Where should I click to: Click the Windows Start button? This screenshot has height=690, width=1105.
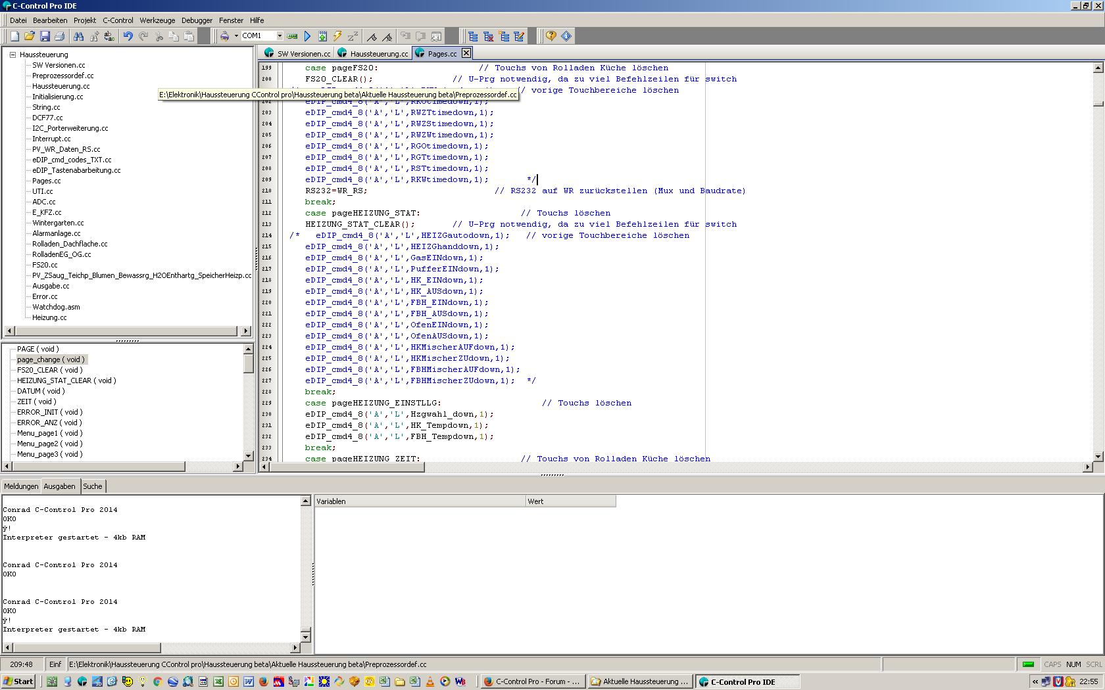[x=18, y=681]
